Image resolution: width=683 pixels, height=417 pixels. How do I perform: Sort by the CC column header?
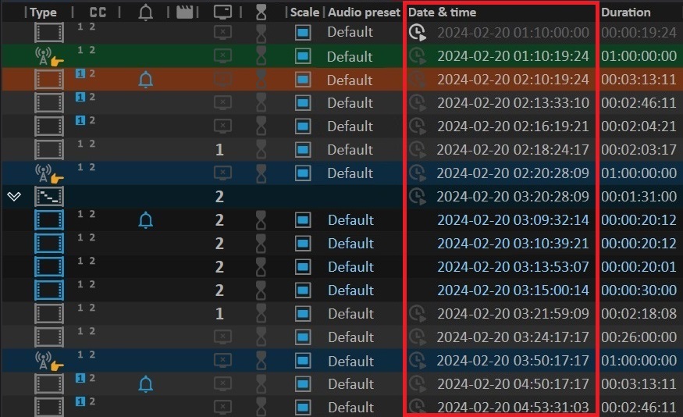tap(98, 12)
